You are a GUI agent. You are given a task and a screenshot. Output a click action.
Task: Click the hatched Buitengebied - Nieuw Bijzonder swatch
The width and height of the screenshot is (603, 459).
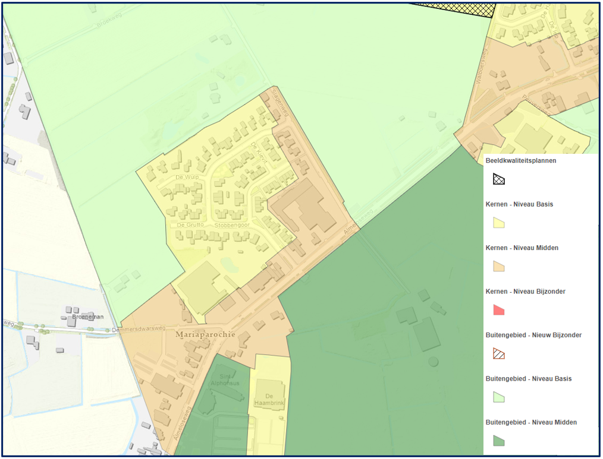[499, 353]
